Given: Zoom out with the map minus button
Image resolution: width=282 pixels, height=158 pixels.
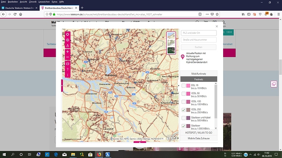Looking at the screenshot, I should [x=67, y=57].
